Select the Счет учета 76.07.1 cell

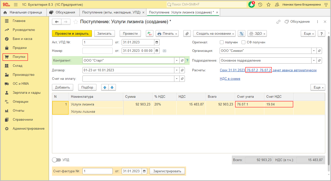[250, 104]
